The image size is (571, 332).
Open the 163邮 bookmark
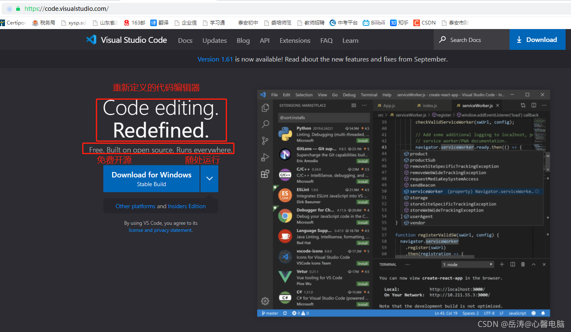point(134,23)
